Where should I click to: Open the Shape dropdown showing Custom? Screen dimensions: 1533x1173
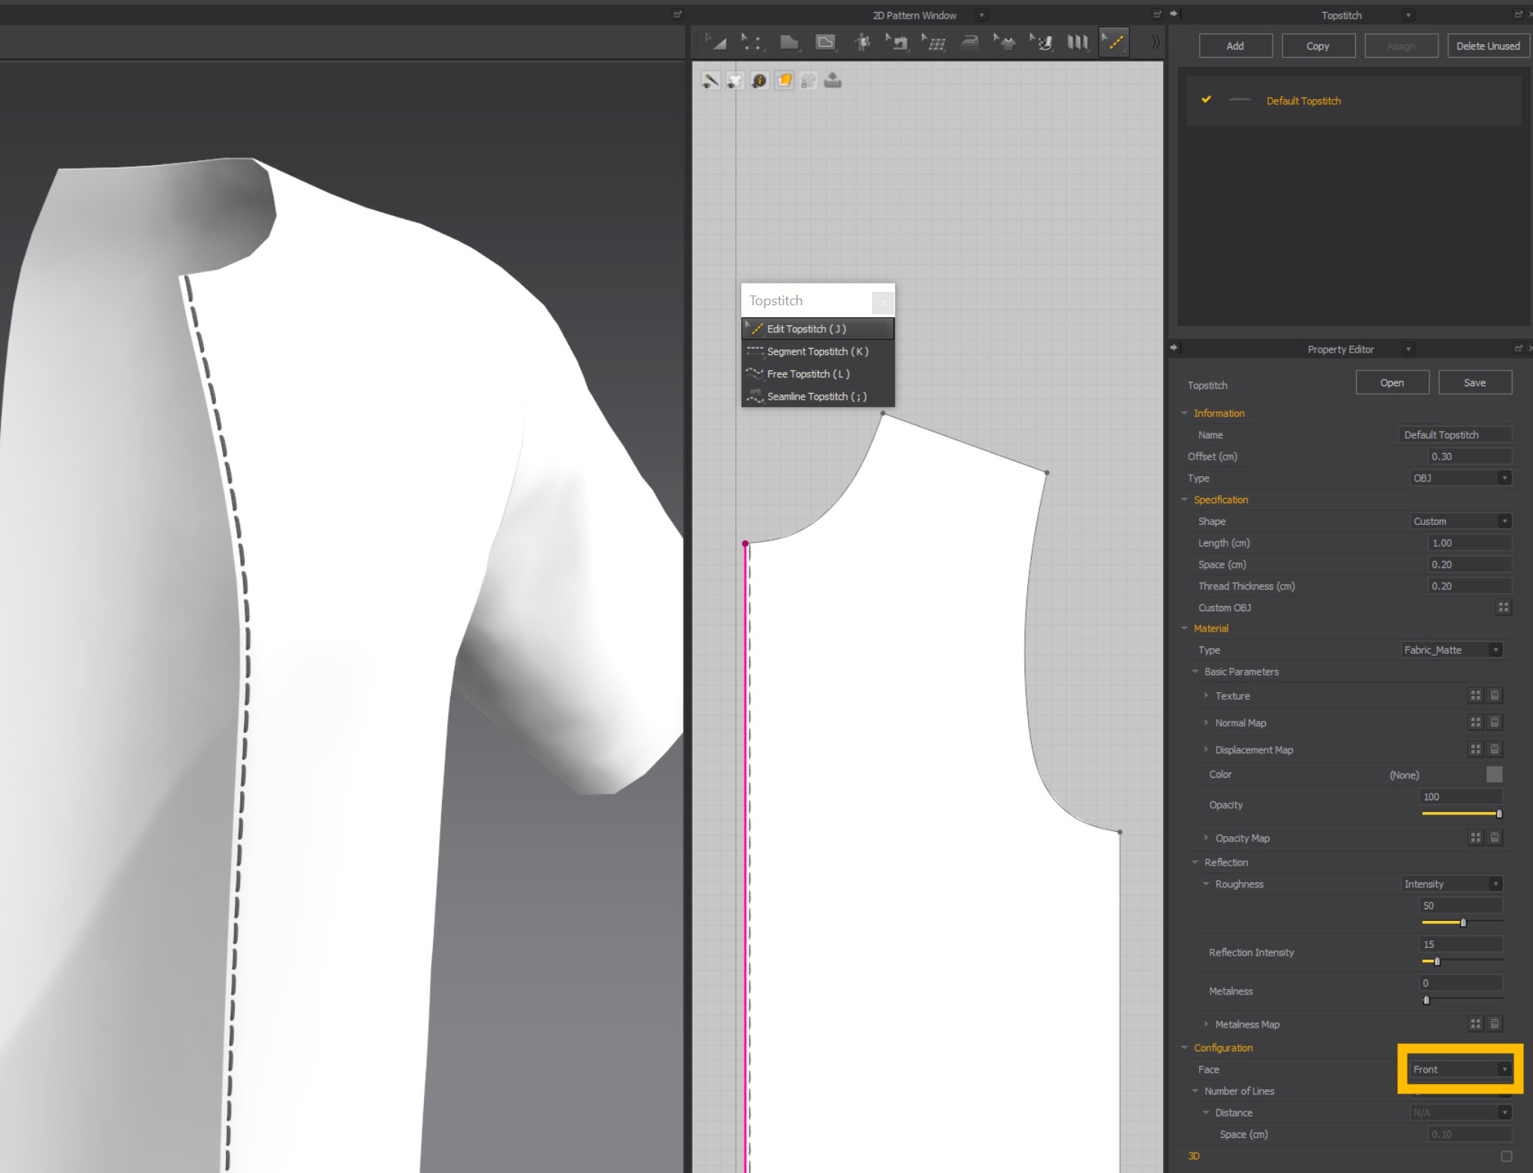coord(1460,521)
